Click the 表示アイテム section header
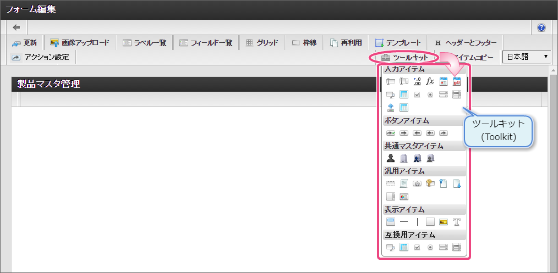The image size is (558, 273). pyautogui.click(x=424, y=209)
